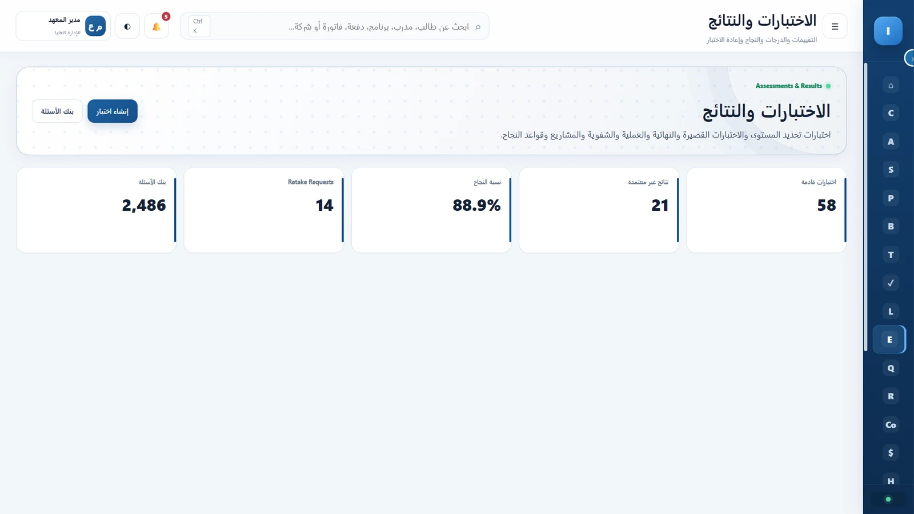Open sidebar item labeled P
914x514 pixels.
coord(891,198)
